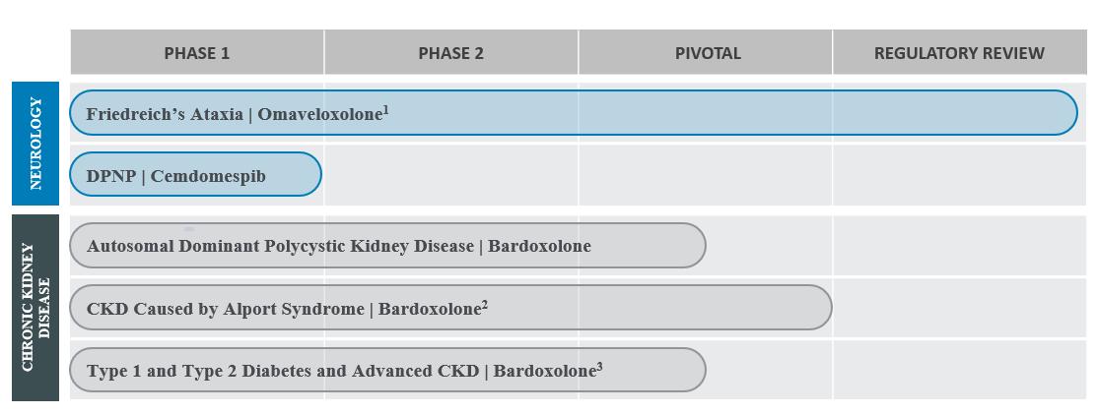Open footnote 1 superscript after Omaveloxolone
This screenshot has height=414, width=1097.
pyautogui.click(x=386, y=110)
